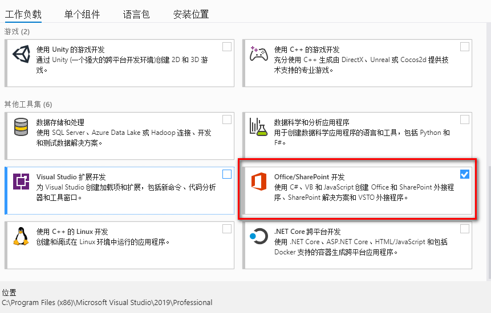Viewport: 491px width, 313px height.
Task: Click the Unity logo icon
Action: 21,54
